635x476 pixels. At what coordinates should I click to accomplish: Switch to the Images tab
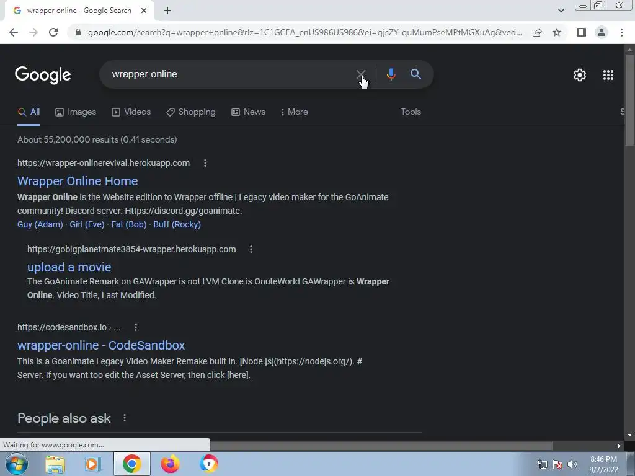point(76,112)
